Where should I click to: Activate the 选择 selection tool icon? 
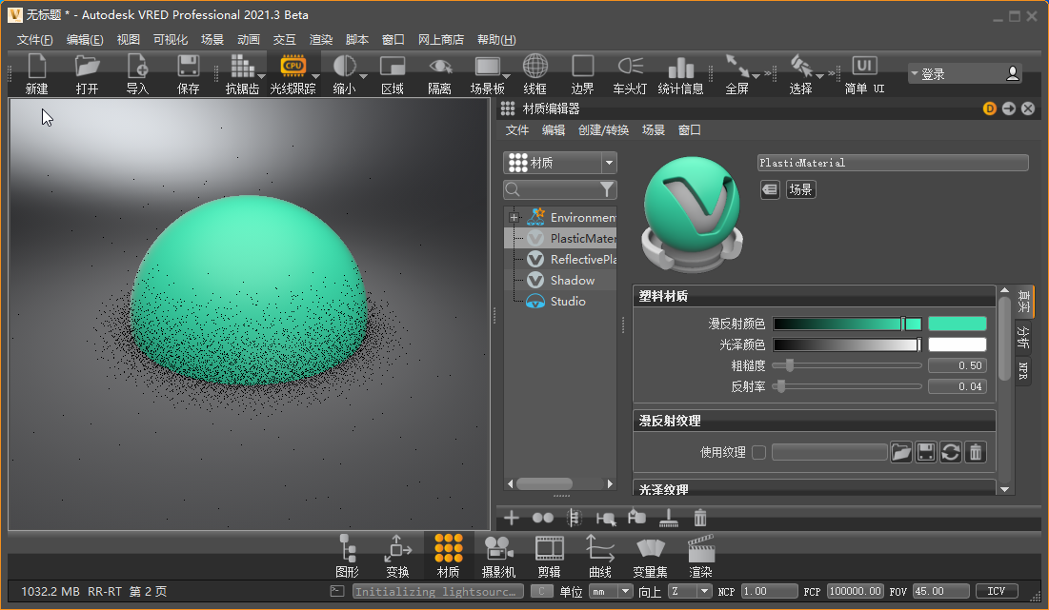pyautogui.click(x=800, y=73)
